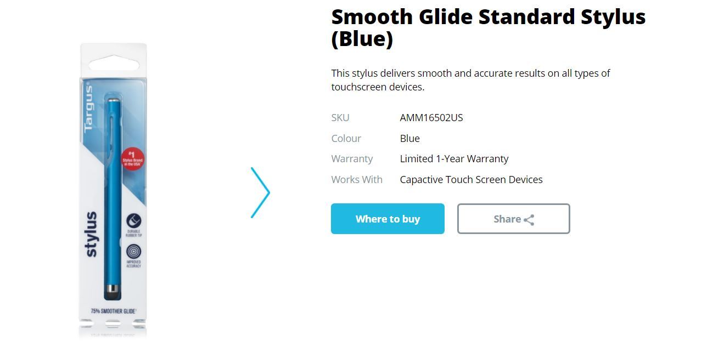Viewport: 713px width, 353px height.
Task: Click the share icon in the Share button
Action: (x=529, y=220)
